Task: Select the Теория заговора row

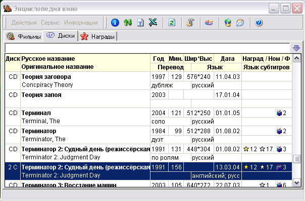Action: [x=148, y=81]
